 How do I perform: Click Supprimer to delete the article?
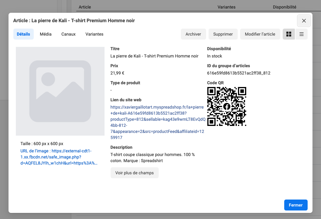coord(223,34)
